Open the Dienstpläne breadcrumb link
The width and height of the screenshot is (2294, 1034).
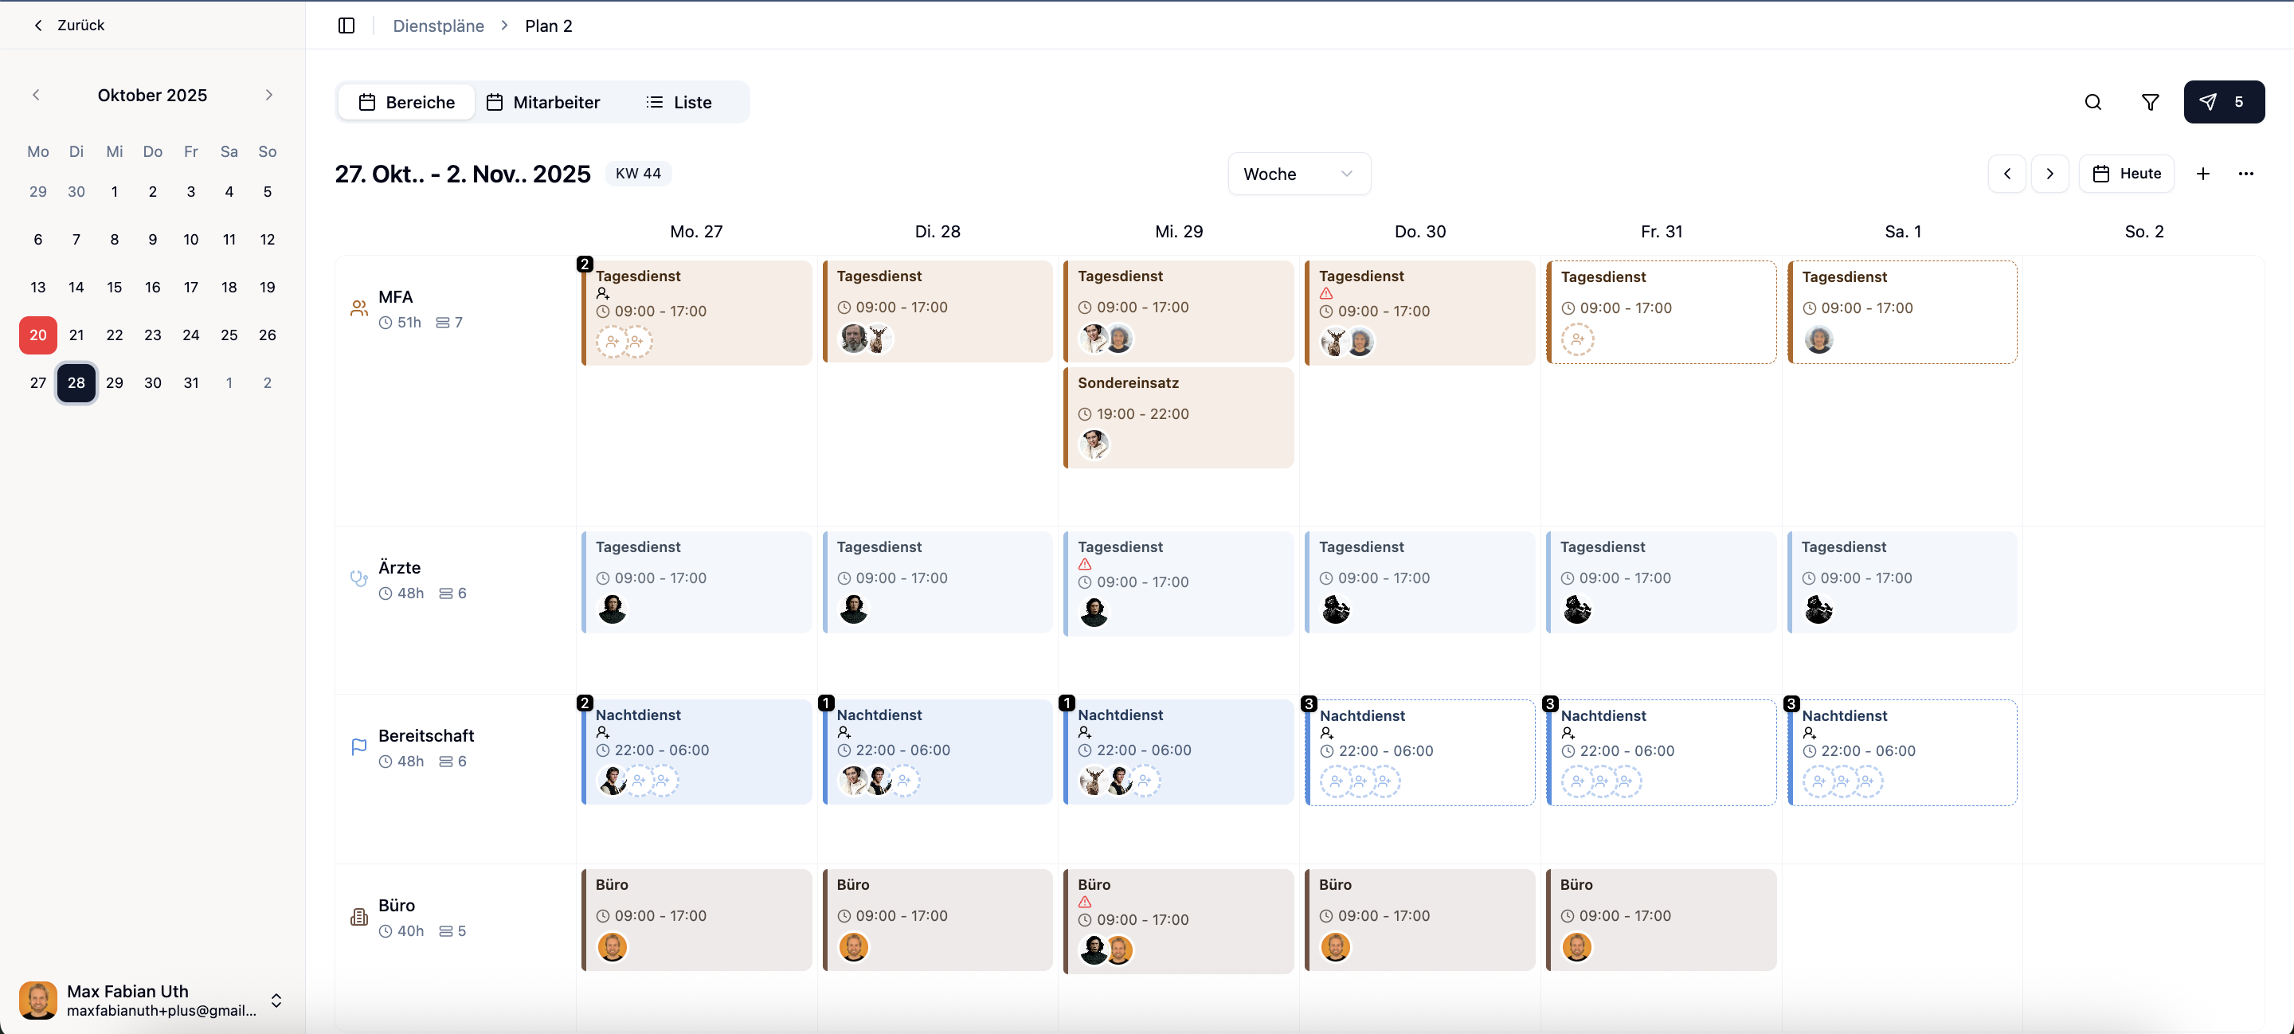point(438,25)
